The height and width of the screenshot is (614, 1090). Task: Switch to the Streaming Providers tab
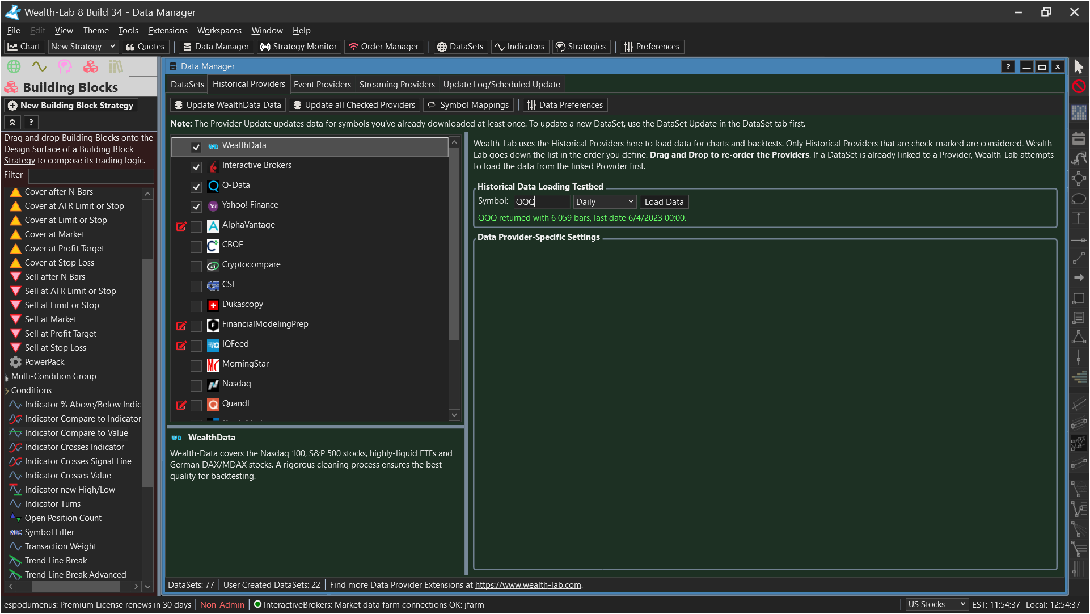[397, 85]
